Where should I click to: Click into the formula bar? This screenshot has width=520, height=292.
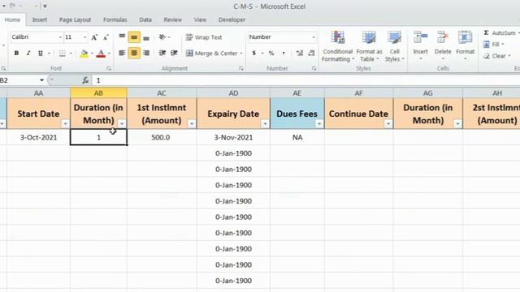coord(305,80)
